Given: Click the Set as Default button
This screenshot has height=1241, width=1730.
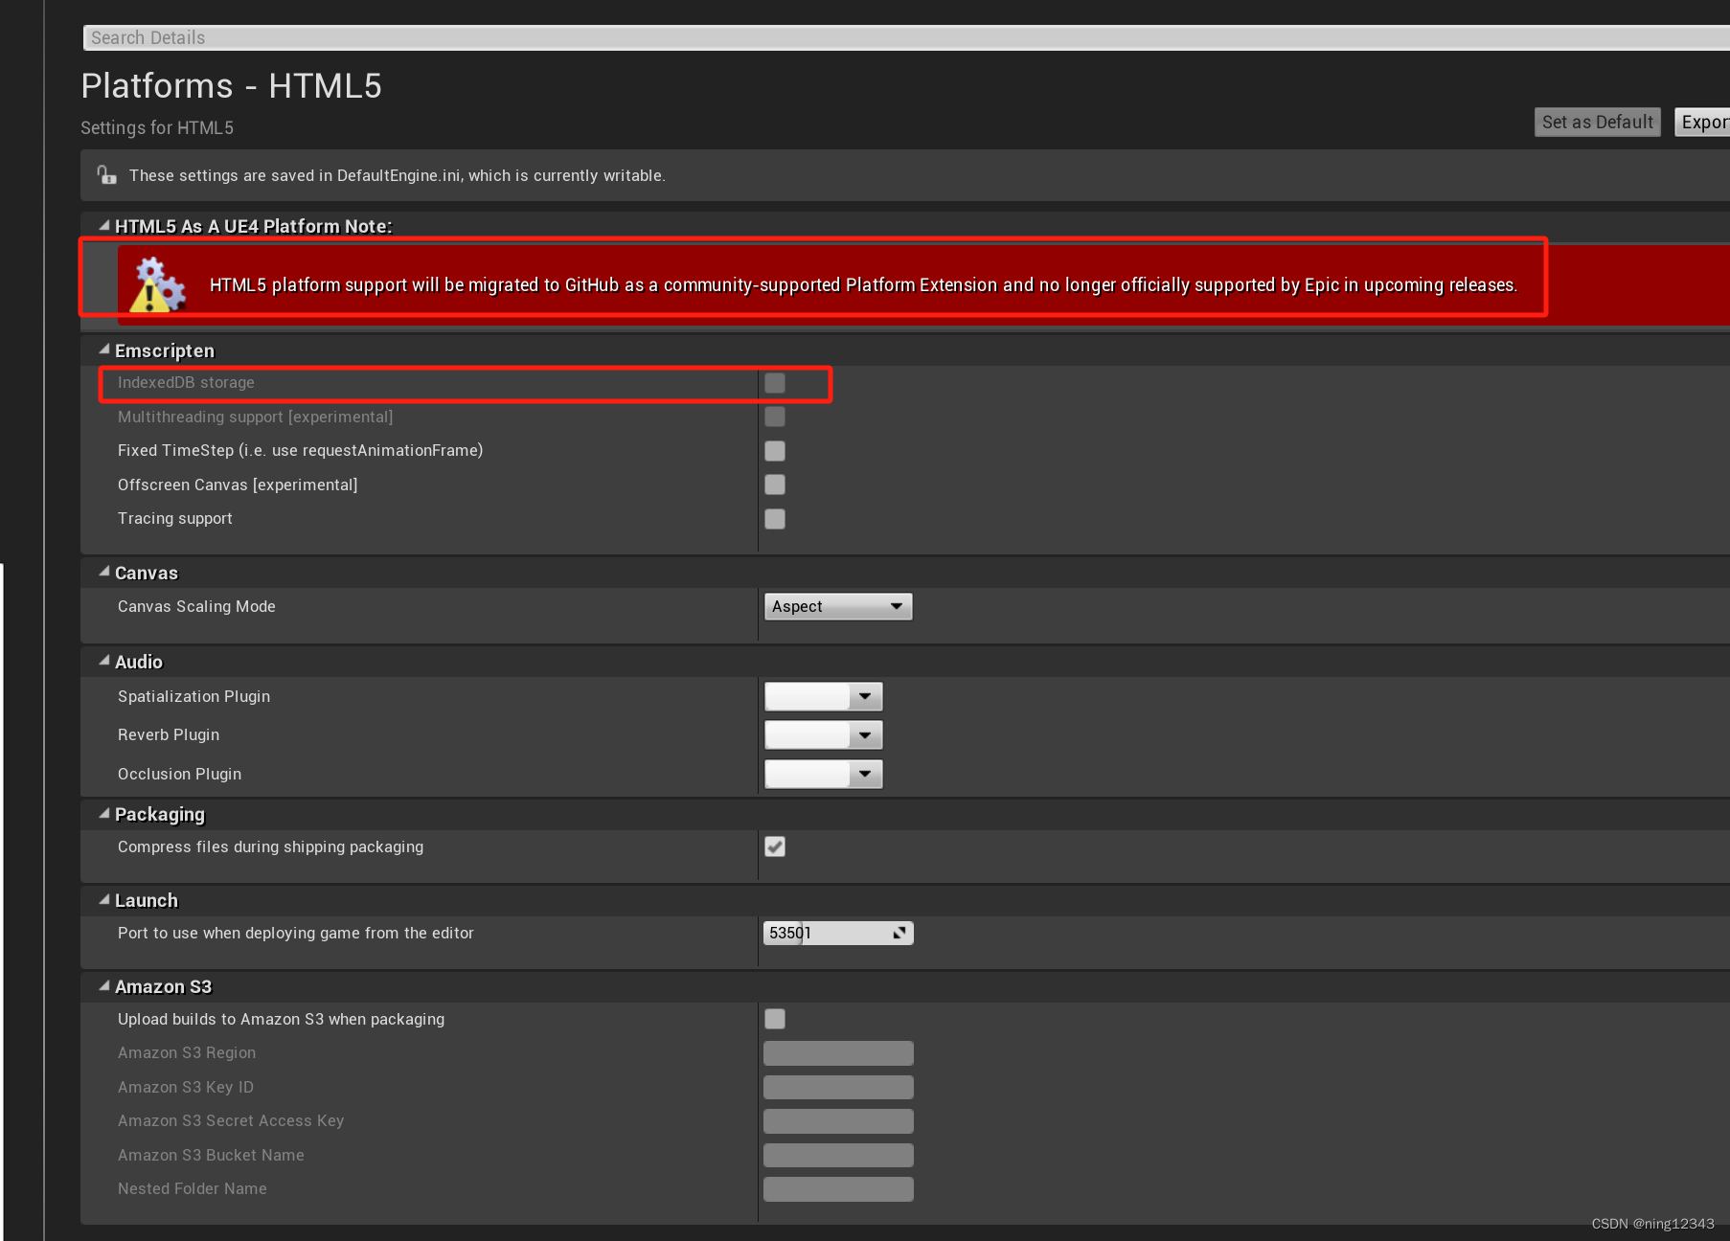Looking at the screenshot, I should (x=1596, y=122).
